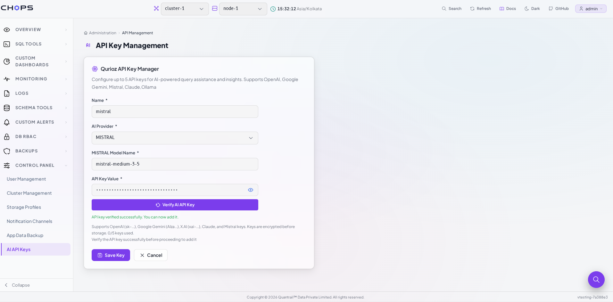Collapse the Control Panel section chevron

66,166
